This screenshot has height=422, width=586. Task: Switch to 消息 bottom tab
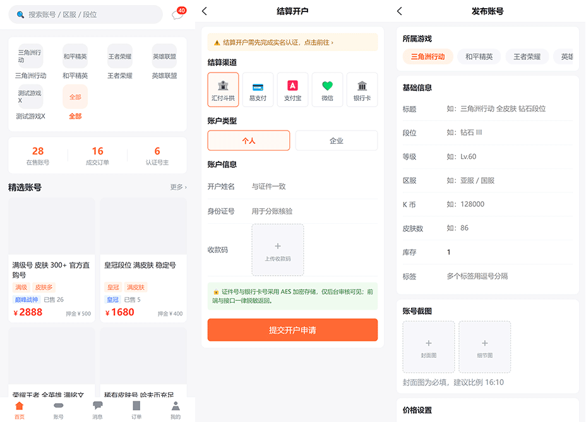(x=97, y=410)
